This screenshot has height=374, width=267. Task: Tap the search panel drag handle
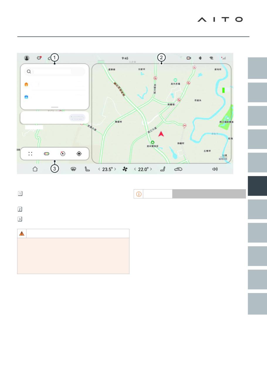[55, 108]
